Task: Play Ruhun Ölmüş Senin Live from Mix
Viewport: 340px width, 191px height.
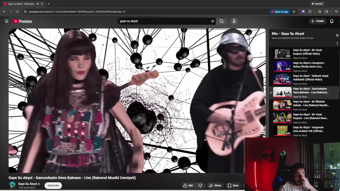Action: [304, 67]
